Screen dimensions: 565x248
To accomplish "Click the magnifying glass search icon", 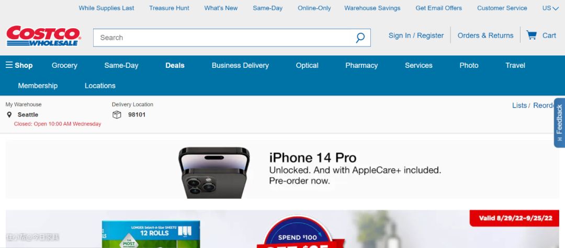I will (360, 38).
